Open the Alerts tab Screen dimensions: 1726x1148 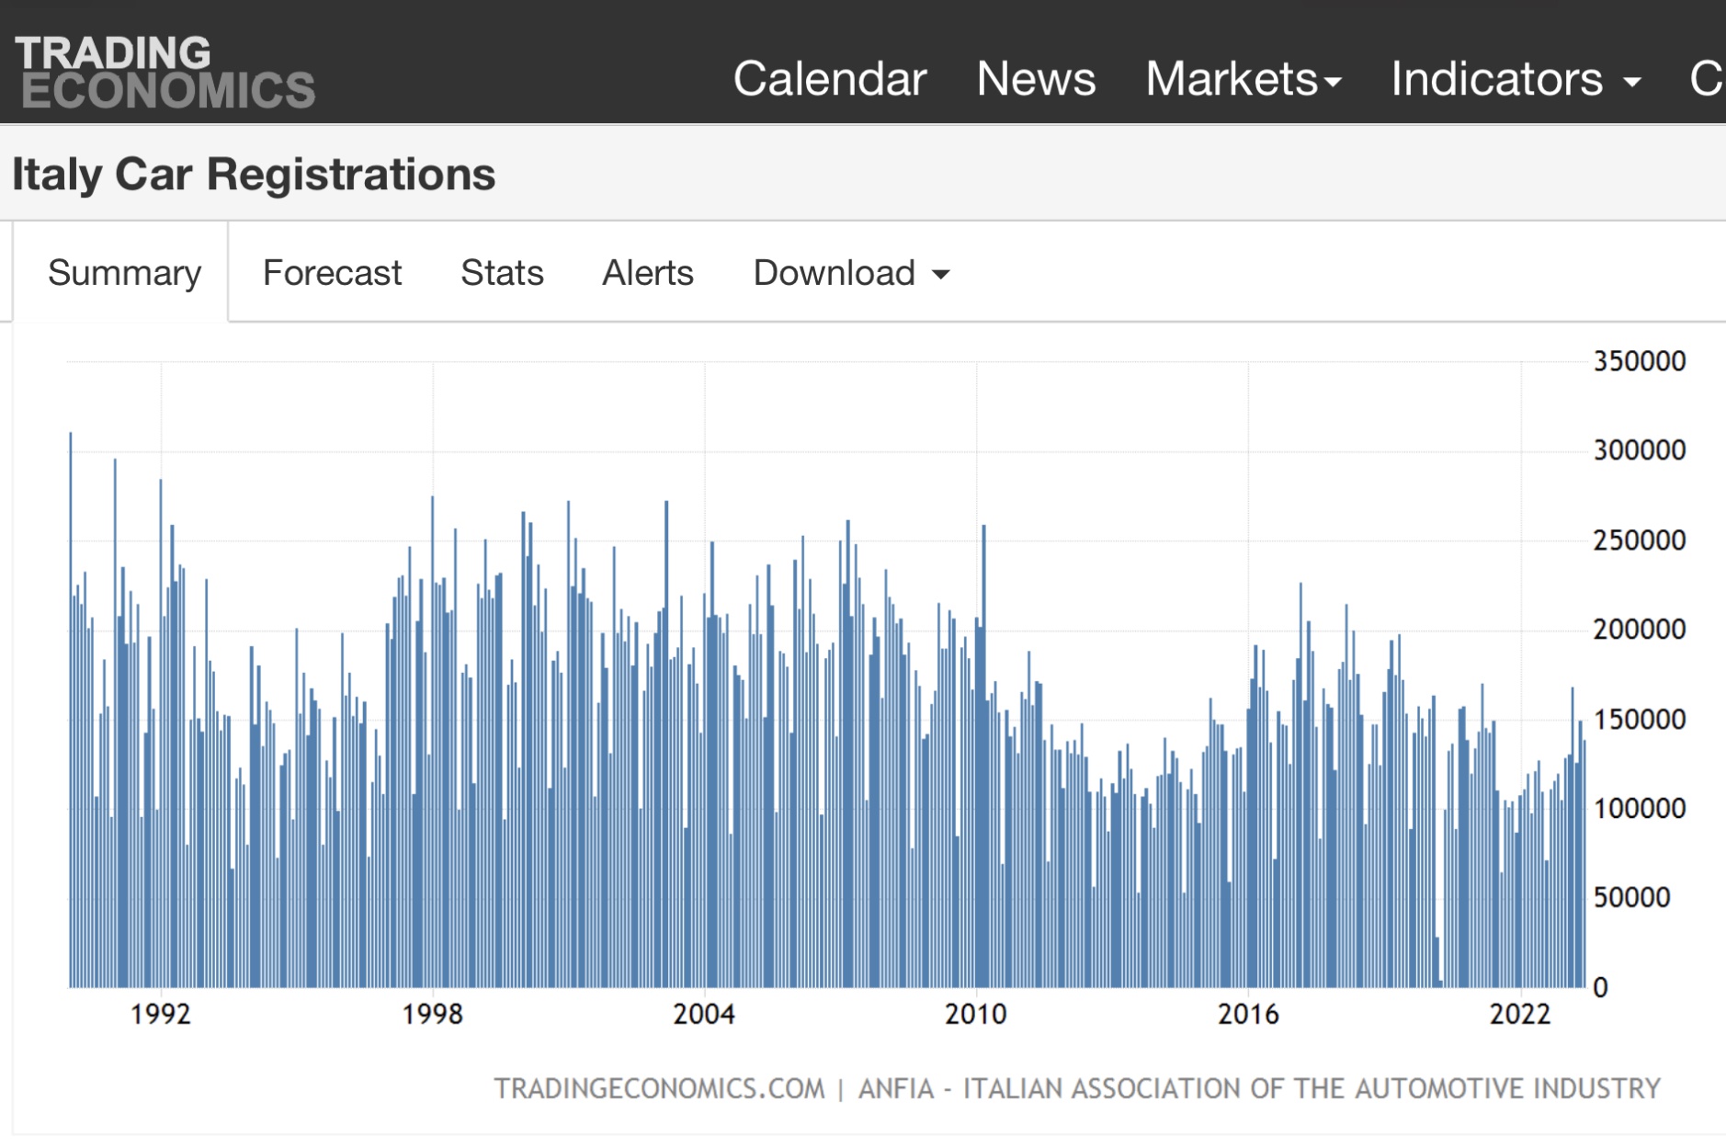tap(648, 273)
